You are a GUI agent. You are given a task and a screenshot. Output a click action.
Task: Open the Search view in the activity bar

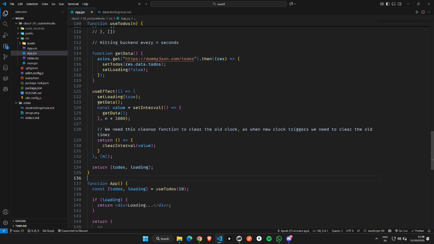(x=5, y=25)
